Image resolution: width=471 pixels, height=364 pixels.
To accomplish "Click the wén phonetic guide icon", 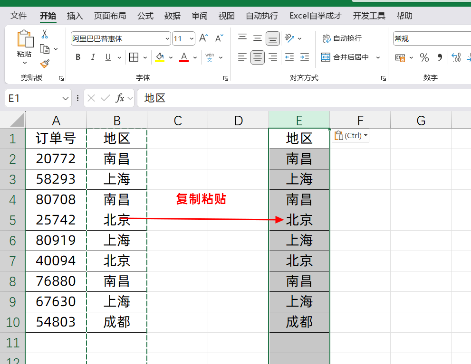I will [x=210, y=57].
